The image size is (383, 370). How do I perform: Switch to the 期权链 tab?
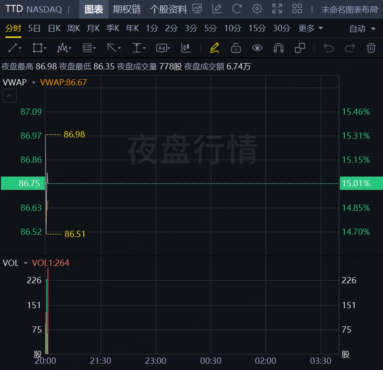[x=127, y=9]
